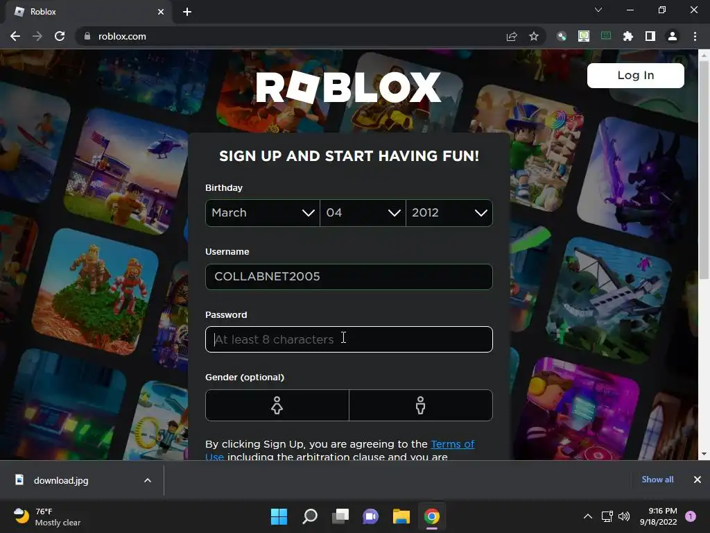Screen dimensions: 710x533
Task: Close the Roblox tab
Action: (x=161, y=12)
